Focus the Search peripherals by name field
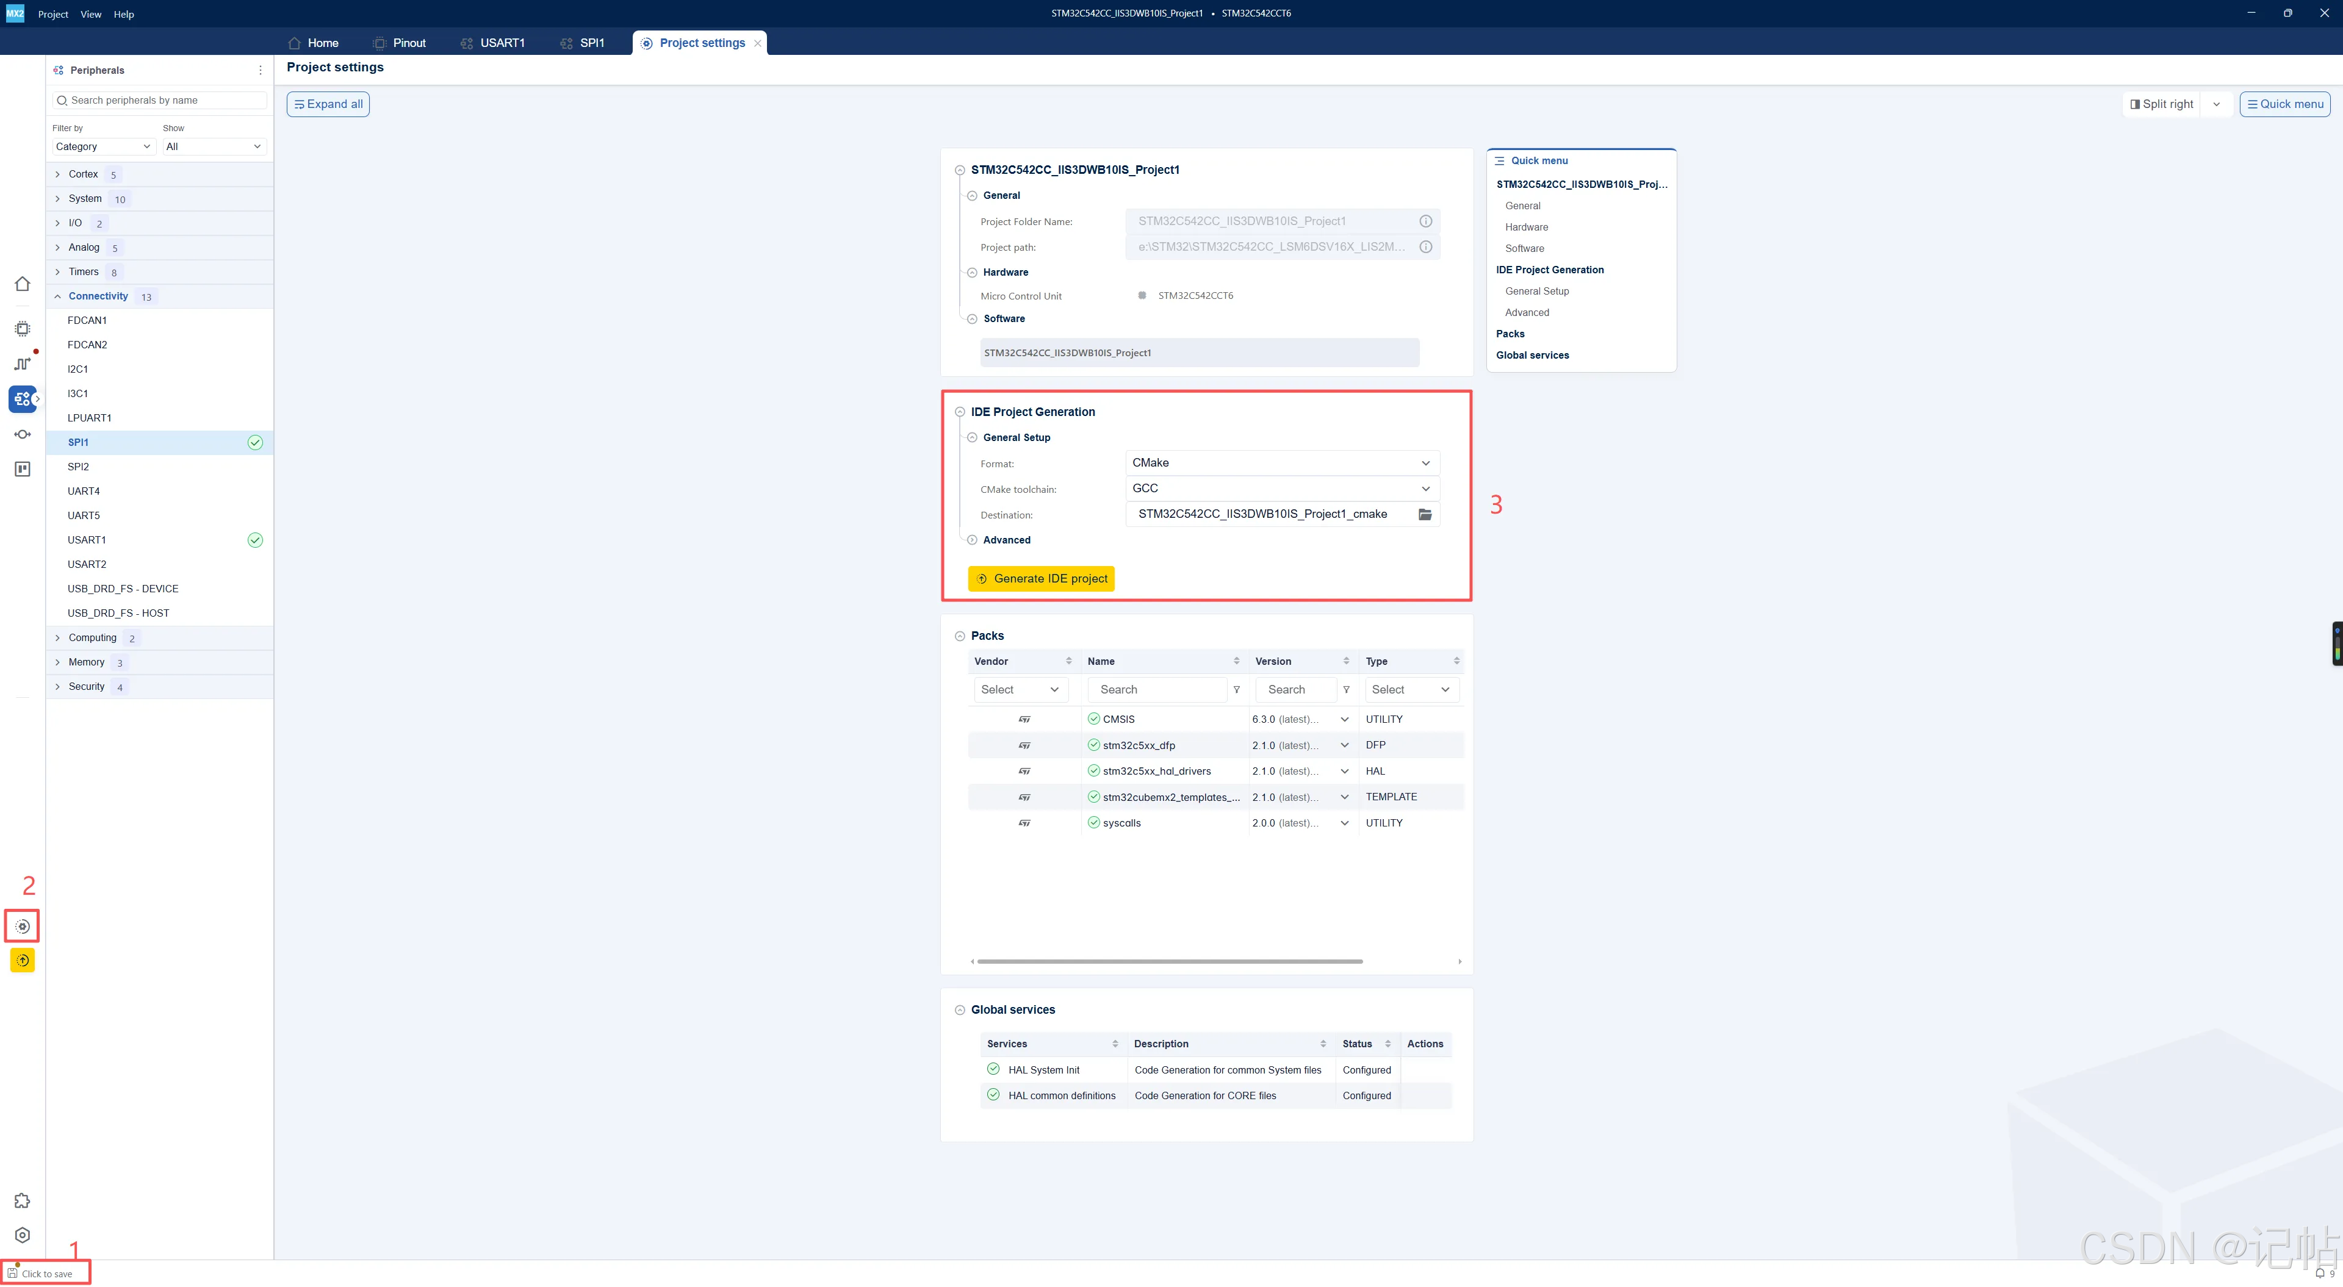The width and height of the screenshot is (2343, 1287). [x=160, y=100]
